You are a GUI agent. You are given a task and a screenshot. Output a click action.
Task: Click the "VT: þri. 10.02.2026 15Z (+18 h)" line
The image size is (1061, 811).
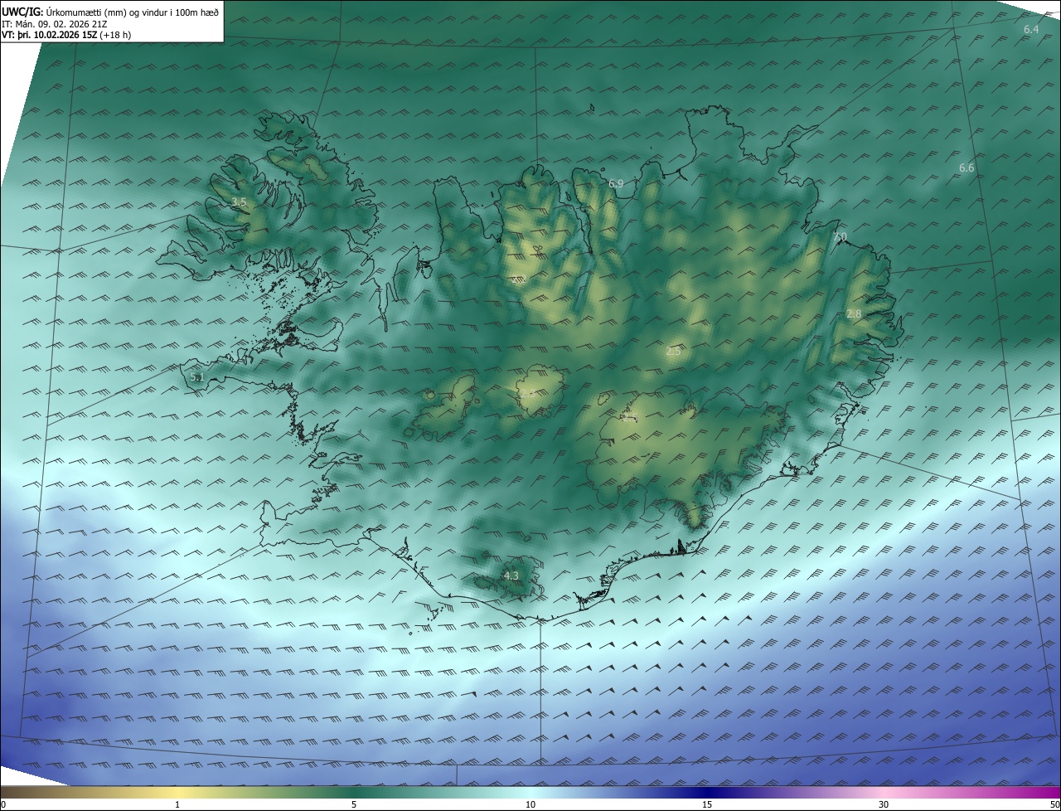(x=66, y=35)
